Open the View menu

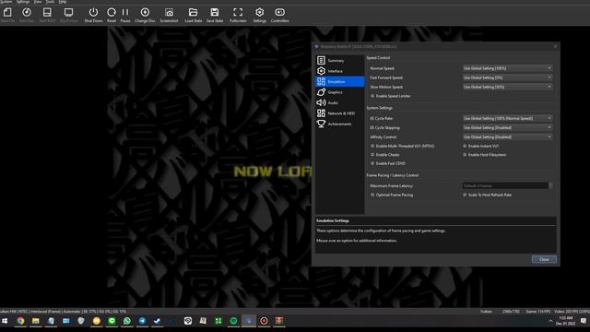pyautogui.click(x=38, y=2)
